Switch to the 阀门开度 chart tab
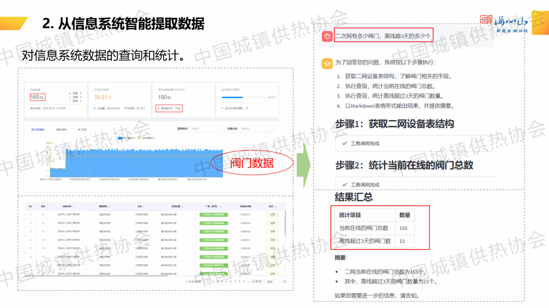This screenshot has width=549, height=308. coord(82,129)
